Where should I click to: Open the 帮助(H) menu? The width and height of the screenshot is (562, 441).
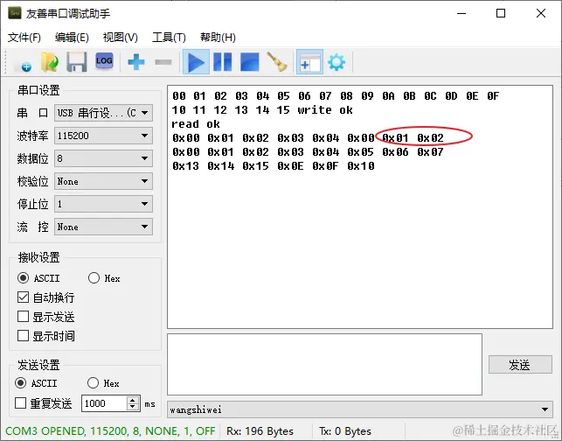click(218, 38)
